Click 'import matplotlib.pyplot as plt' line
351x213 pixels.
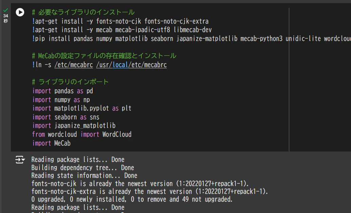pos(82,108)
